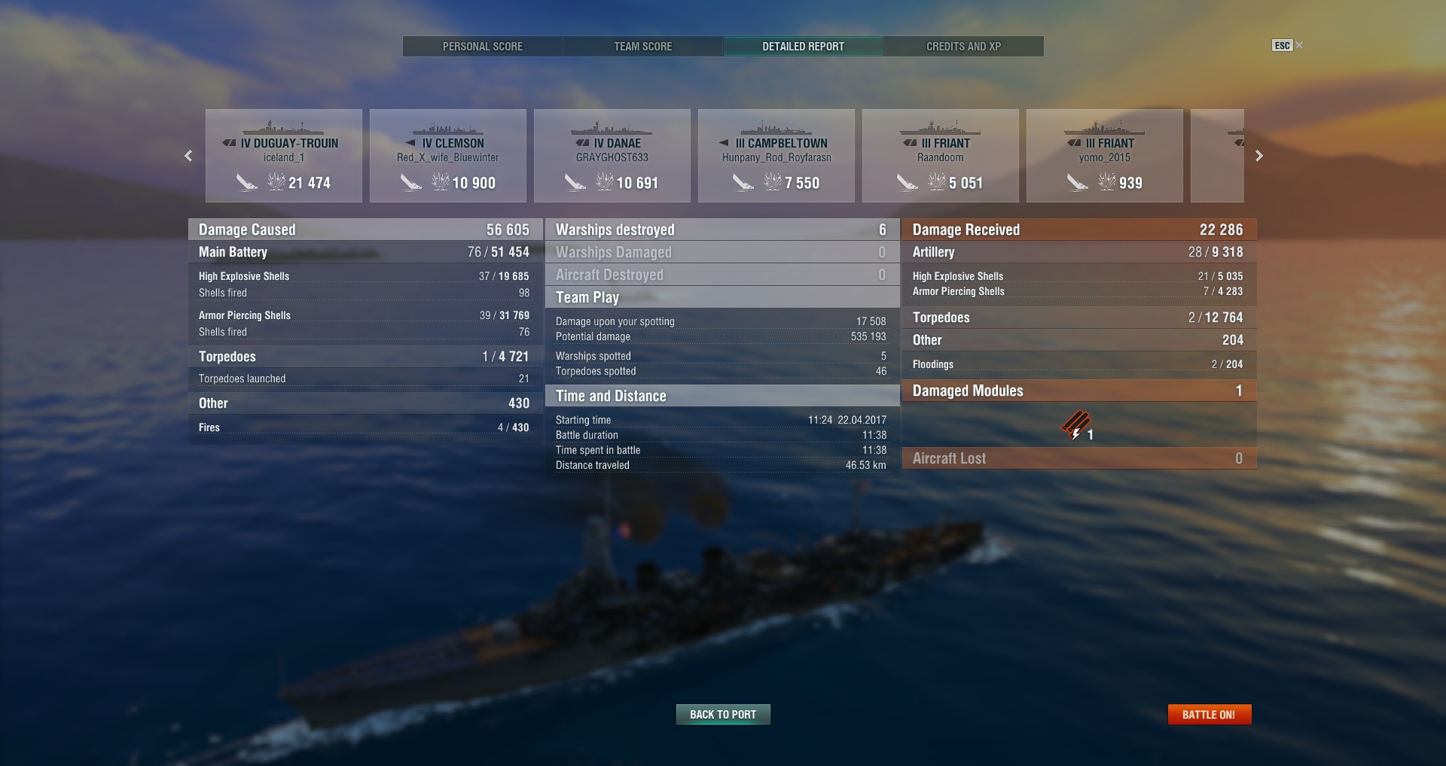
Task: Select the Detailed Report tab
Action: pyautogui.click(x=804, y=46)
